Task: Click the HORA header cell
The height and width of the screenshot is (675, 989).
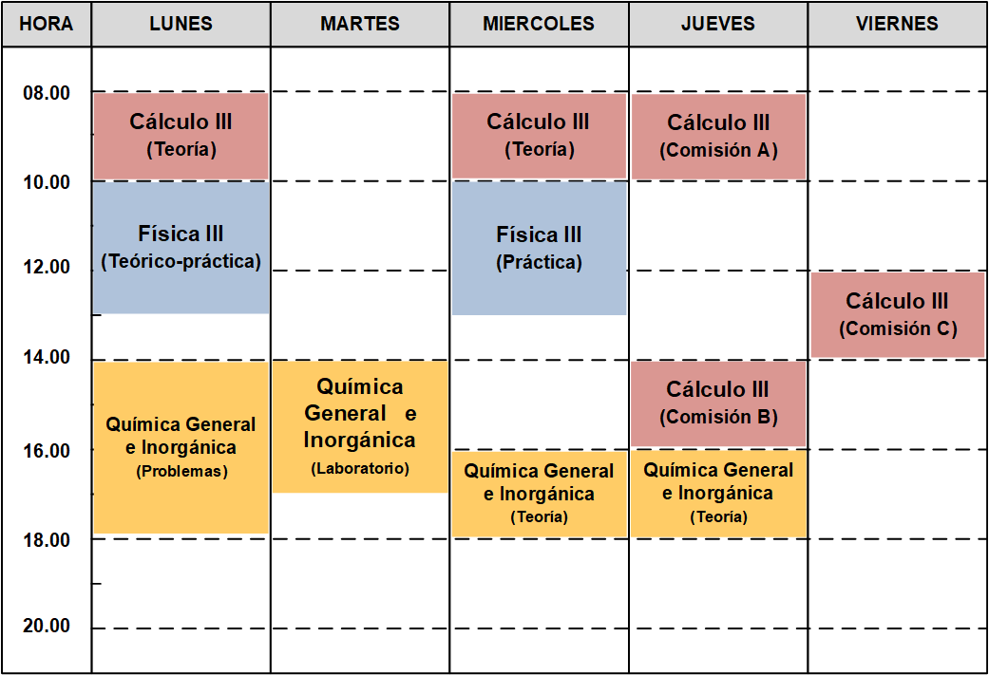Action: click(x=46, y=24)
